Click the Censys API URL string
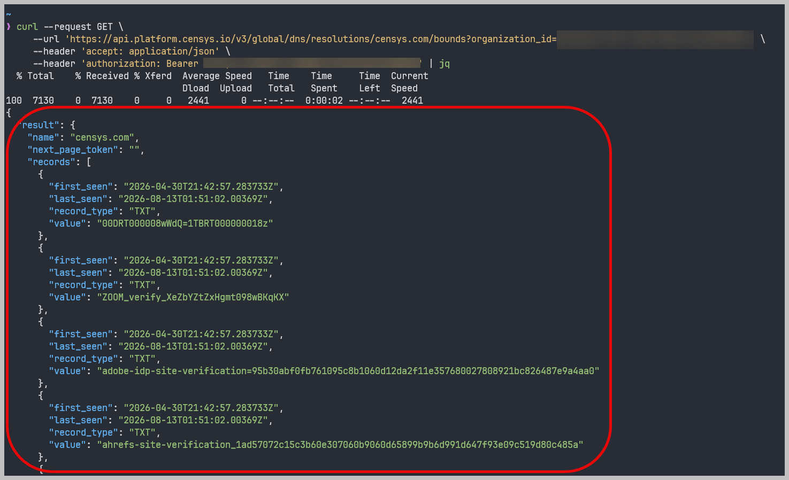Image resolution: width=789 pixels, height=480 pixels. pyautogui.click(x=311, y=39)
